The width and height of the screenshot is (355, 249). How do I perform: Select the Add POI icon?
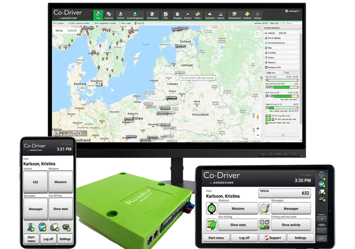click(136, 23)
